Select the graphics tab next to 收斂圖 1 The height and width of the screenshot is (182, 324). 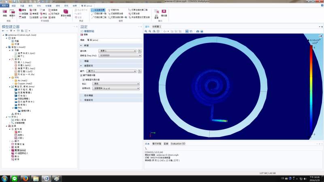147,26
